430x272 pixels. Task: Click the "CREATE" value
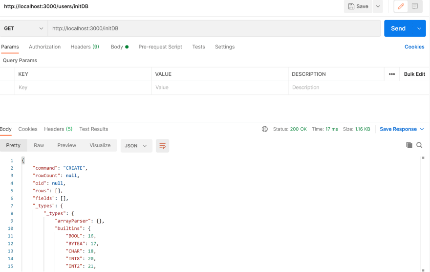(x=74, y=168)
